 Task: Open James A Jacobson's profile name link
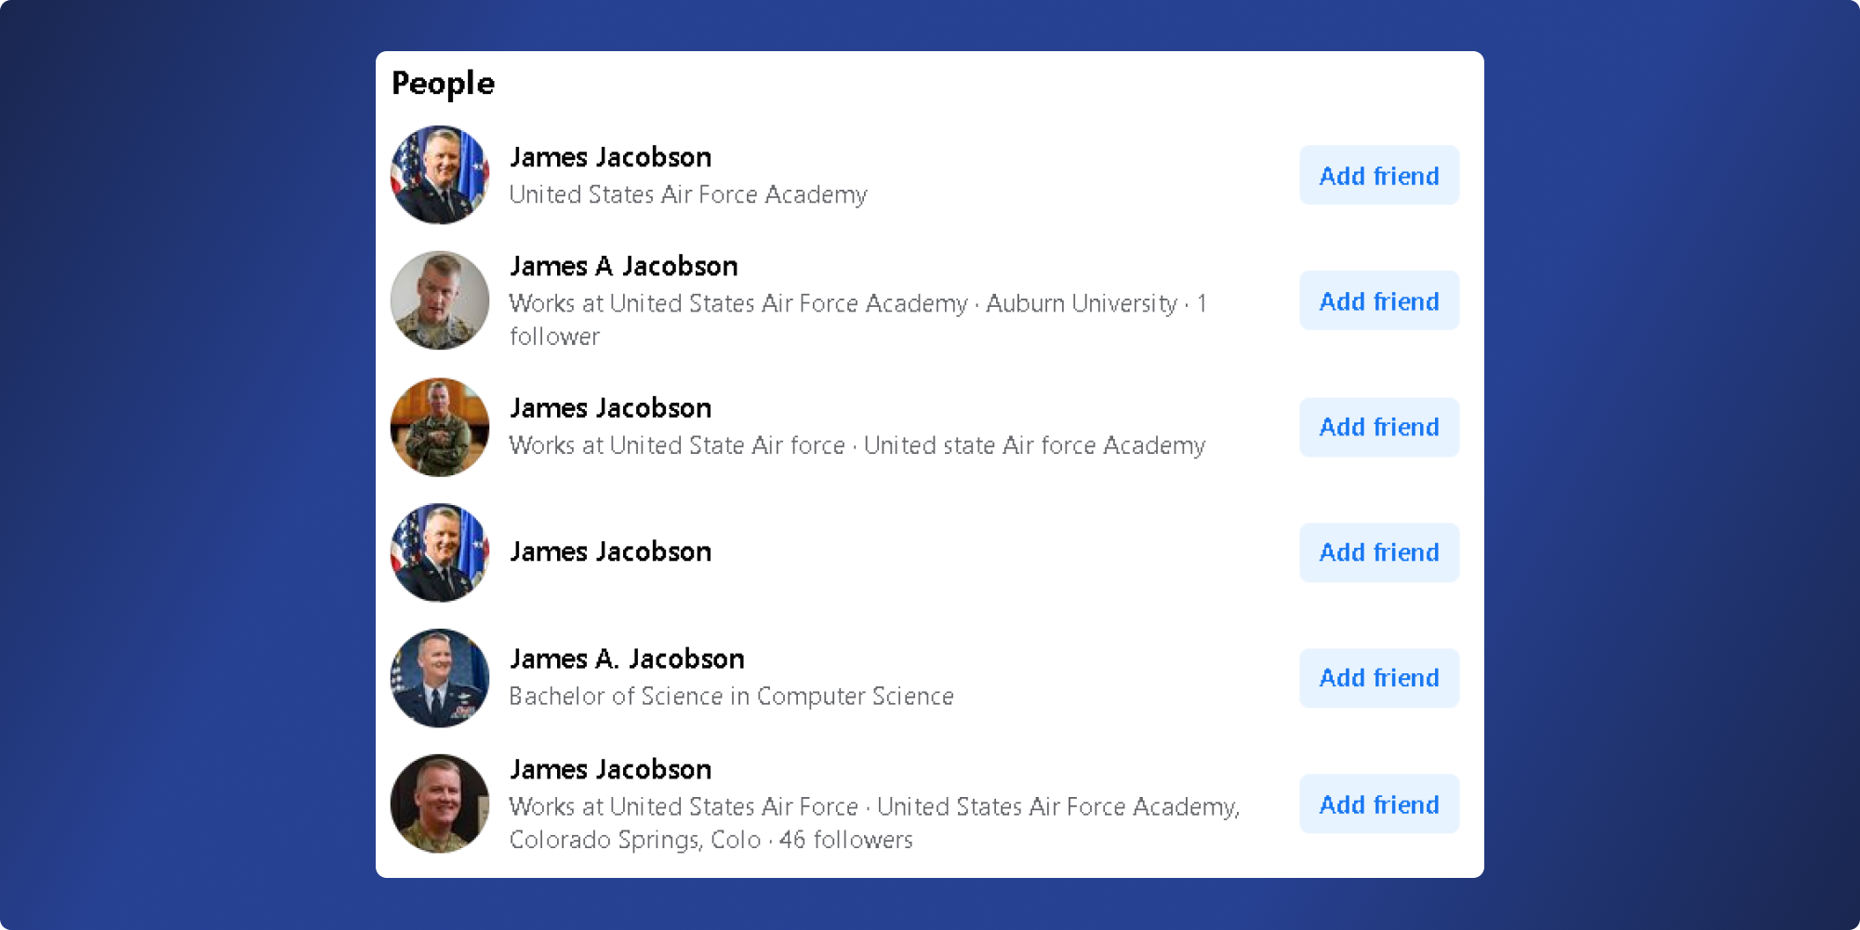623,266
